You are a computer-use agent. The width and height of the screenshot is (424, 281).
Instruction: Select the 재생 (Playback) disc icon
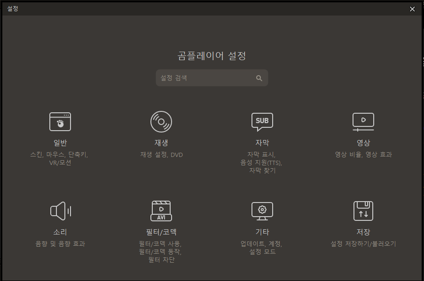pos(161,121)
